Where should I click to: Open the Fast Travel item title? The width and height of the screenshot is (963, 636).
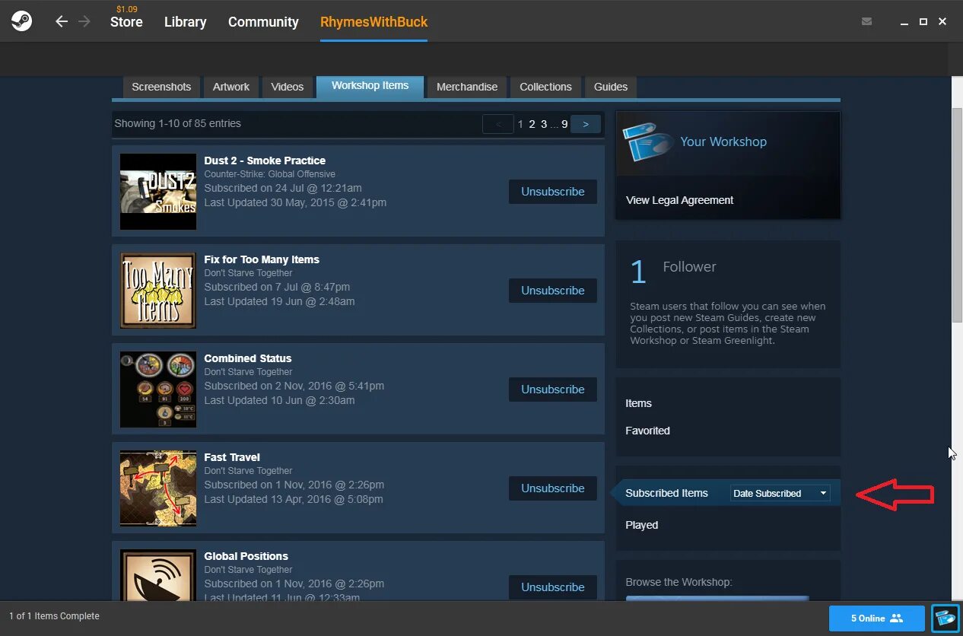(232, 457)
